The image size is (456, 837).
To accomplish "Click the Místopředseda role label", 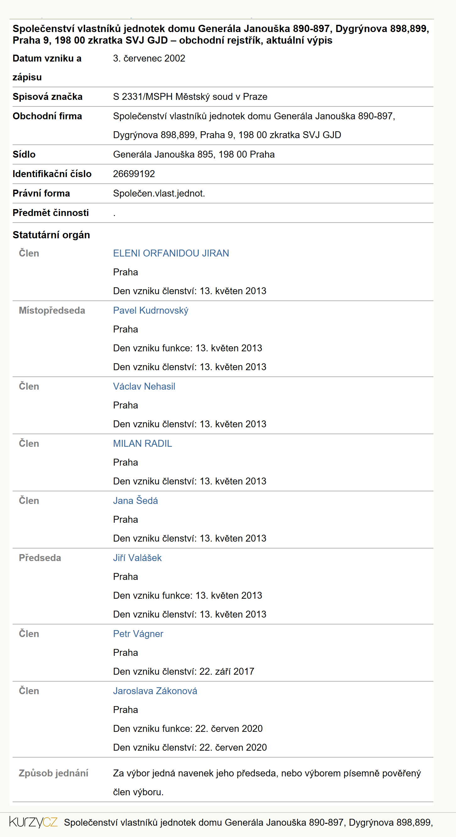I will (x=52, y=310).
